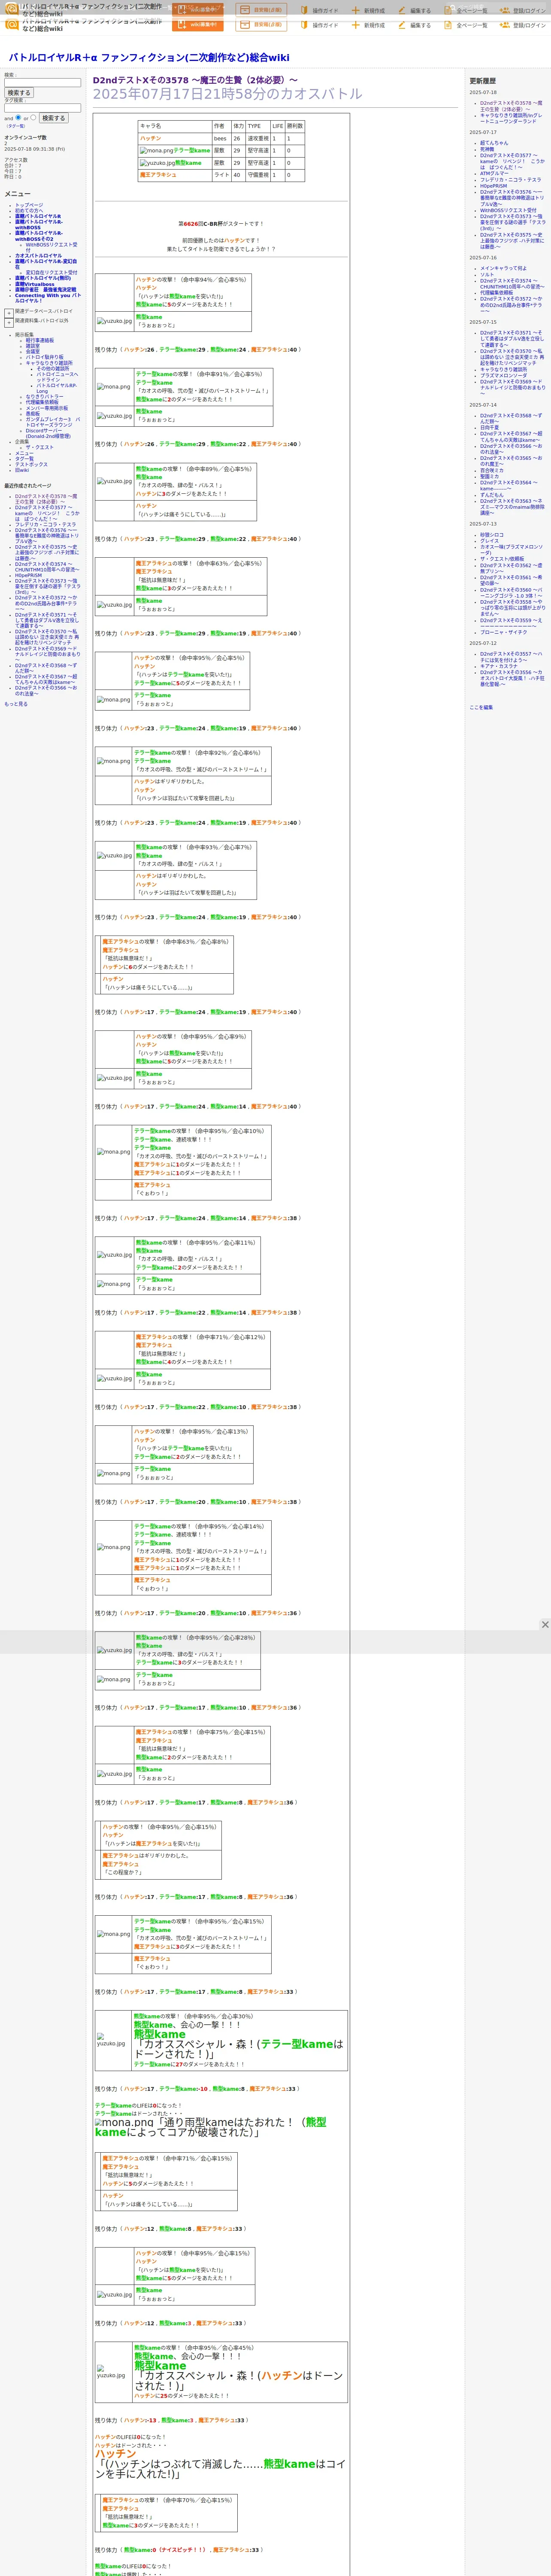Open the site title 総合wiki heading link
Screen dimensions: 551x2576
(149, 58)
